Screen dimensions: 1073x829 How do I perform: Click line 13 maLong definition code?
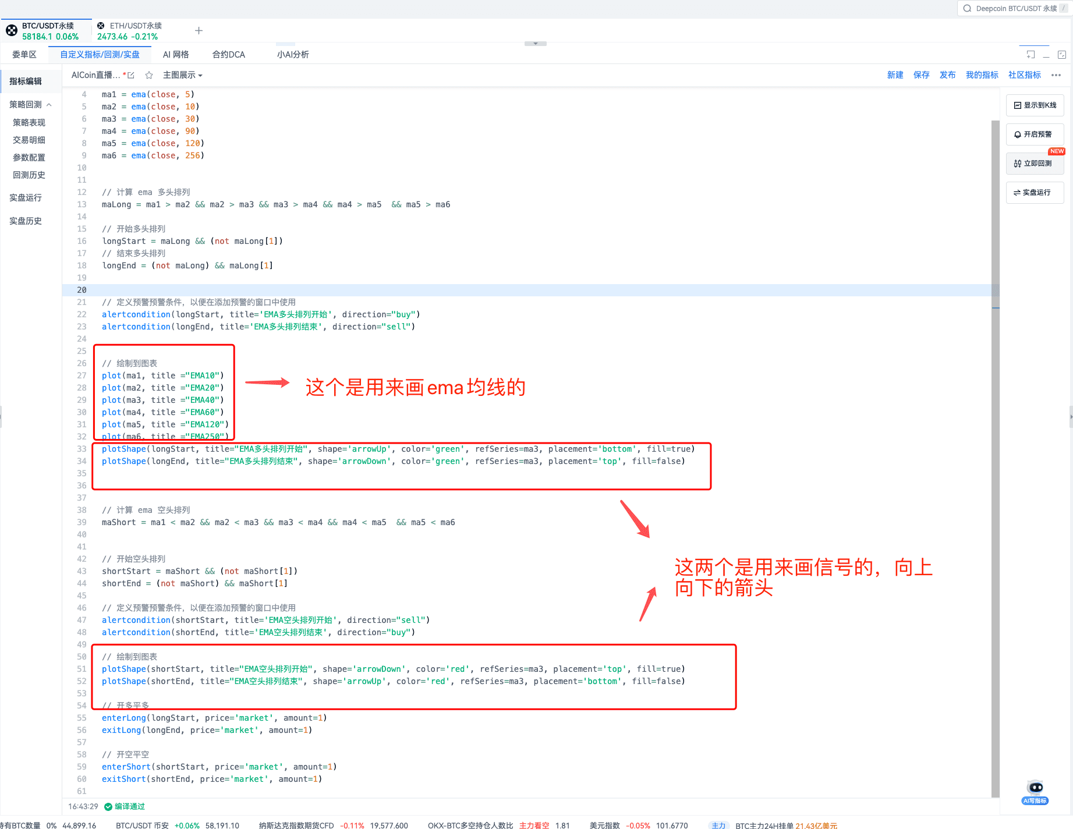click(x=276, y=204)
